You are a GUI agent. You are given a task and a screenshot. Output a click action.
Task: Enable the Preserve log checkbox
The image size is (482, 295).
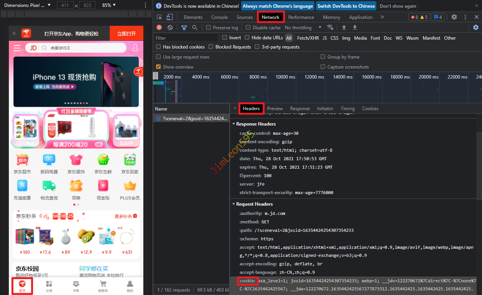click(x=208, y=28)
